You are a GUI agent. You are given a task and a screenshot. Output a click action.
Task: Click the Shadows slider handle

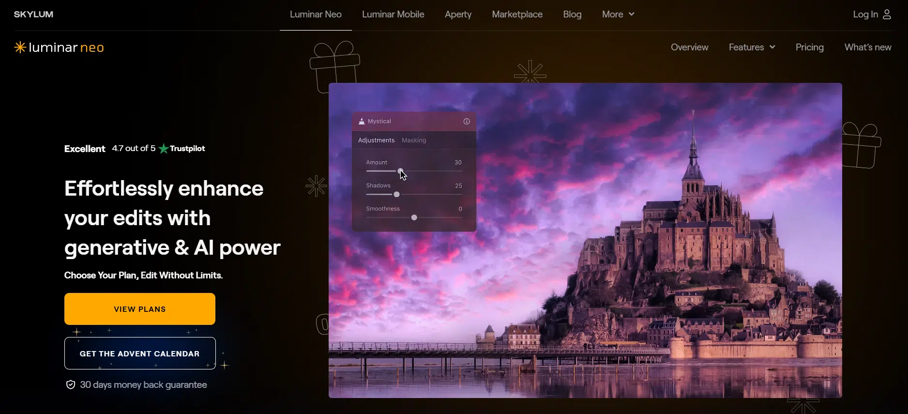[396, 195]
